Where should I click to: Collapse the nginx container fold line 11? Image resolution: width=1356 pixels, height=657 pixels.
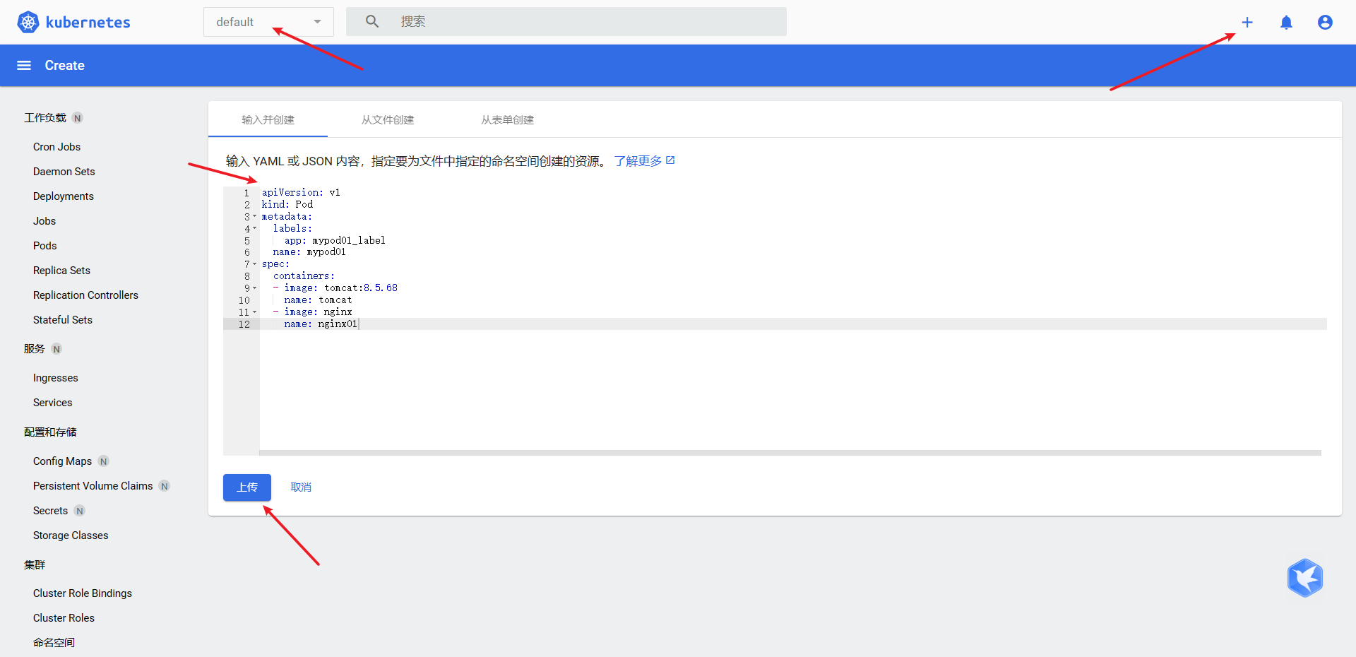[255, 312]
